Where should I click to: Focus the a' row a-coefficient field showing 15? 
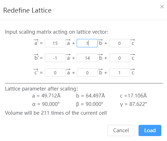[x=55, y=43]
